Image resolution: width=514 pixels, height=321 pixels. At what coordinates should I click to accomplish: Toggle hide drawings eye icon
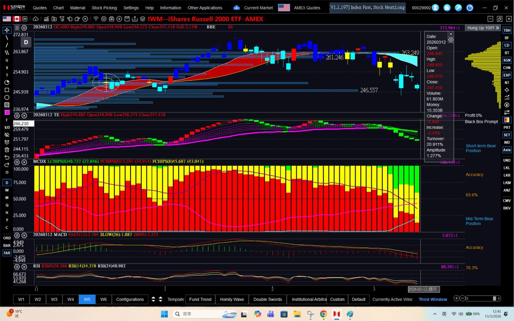(x=7, y=134)
